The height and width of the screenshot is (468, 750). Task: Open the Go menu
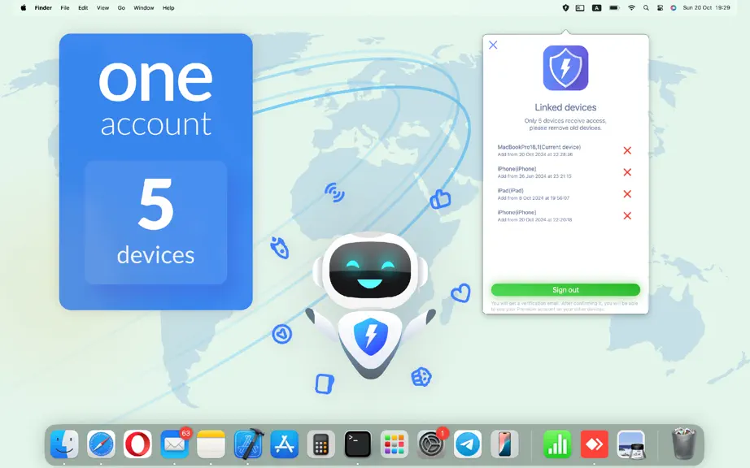tap(121, 7)
